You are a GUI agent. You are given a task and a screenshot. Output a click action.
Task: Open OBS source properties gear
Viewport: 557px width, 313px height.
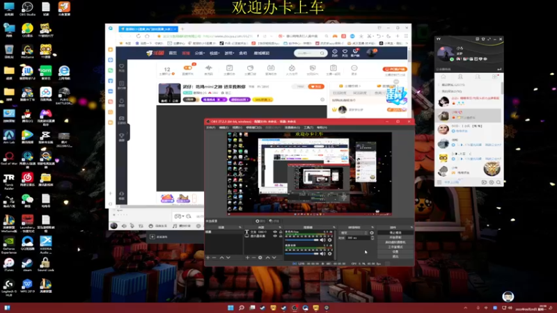(260, 257)
